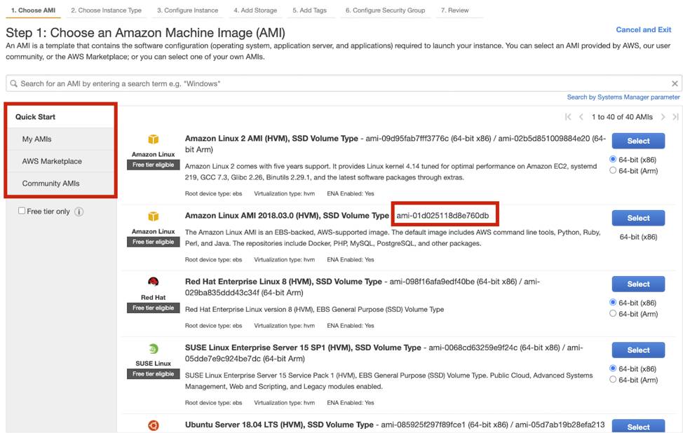The image size is (683, 433).
Task: Go to previous page of AMIs
Action: [581, 116]
